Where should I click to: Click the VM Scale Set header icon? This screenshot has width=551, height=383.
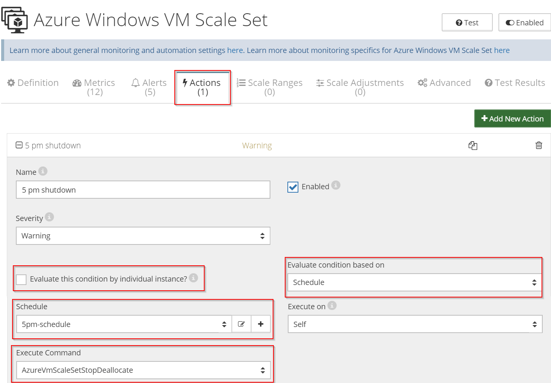click(x=15, y=20)
